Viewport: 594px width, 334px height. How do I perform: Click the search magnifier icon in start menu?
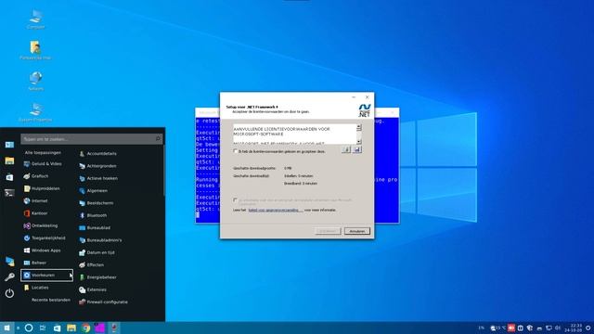(158, 139)
